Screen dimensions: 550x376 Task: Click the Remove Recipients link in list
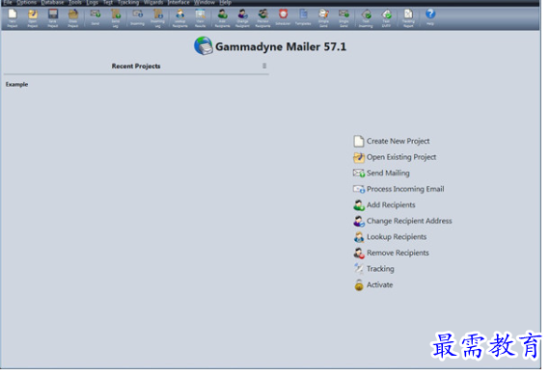(391, 253)
